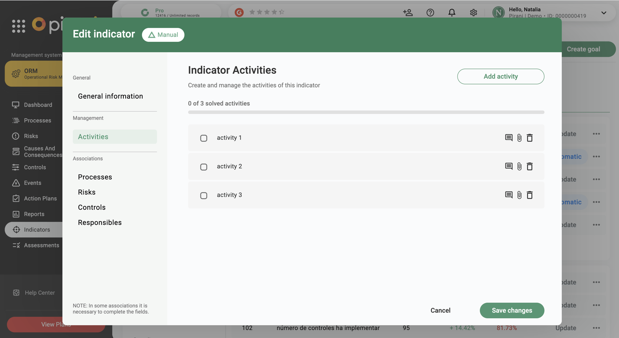Switch to the General information section

[x=110, y=96]
